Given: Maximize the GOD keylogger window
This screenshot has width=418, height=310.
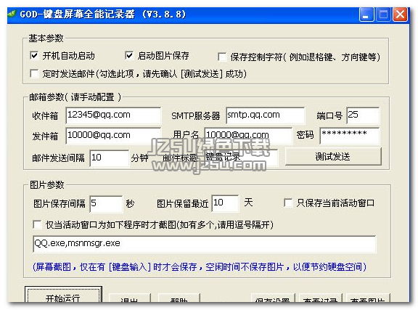Looking at the screenshot, I should [383, 14].
